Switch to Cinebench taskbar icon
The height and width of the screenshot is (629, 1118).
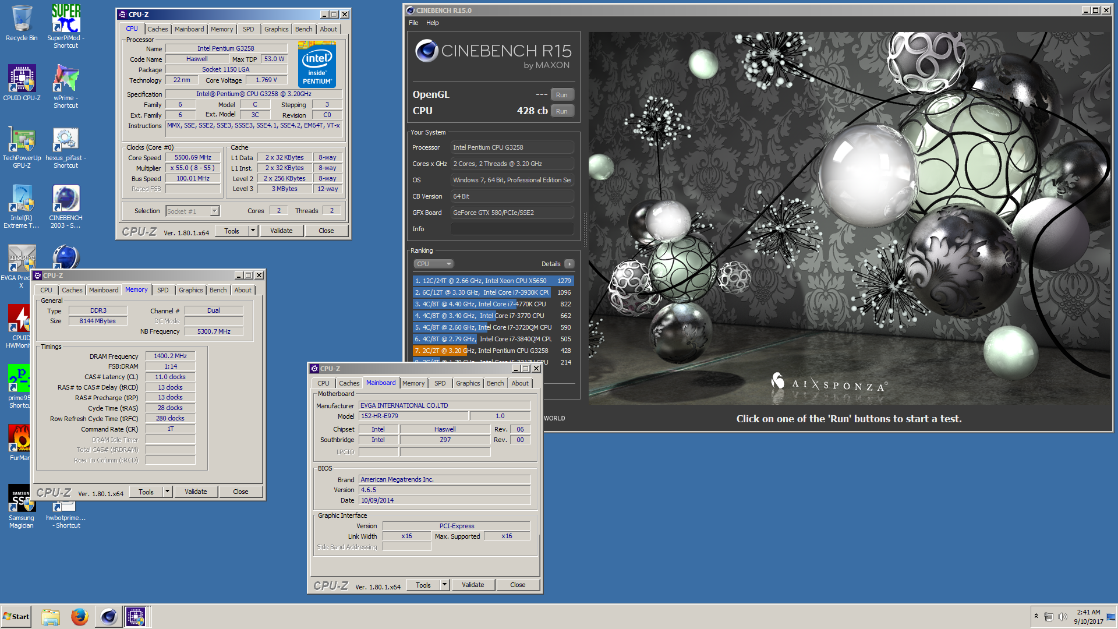tap(108, 616)
